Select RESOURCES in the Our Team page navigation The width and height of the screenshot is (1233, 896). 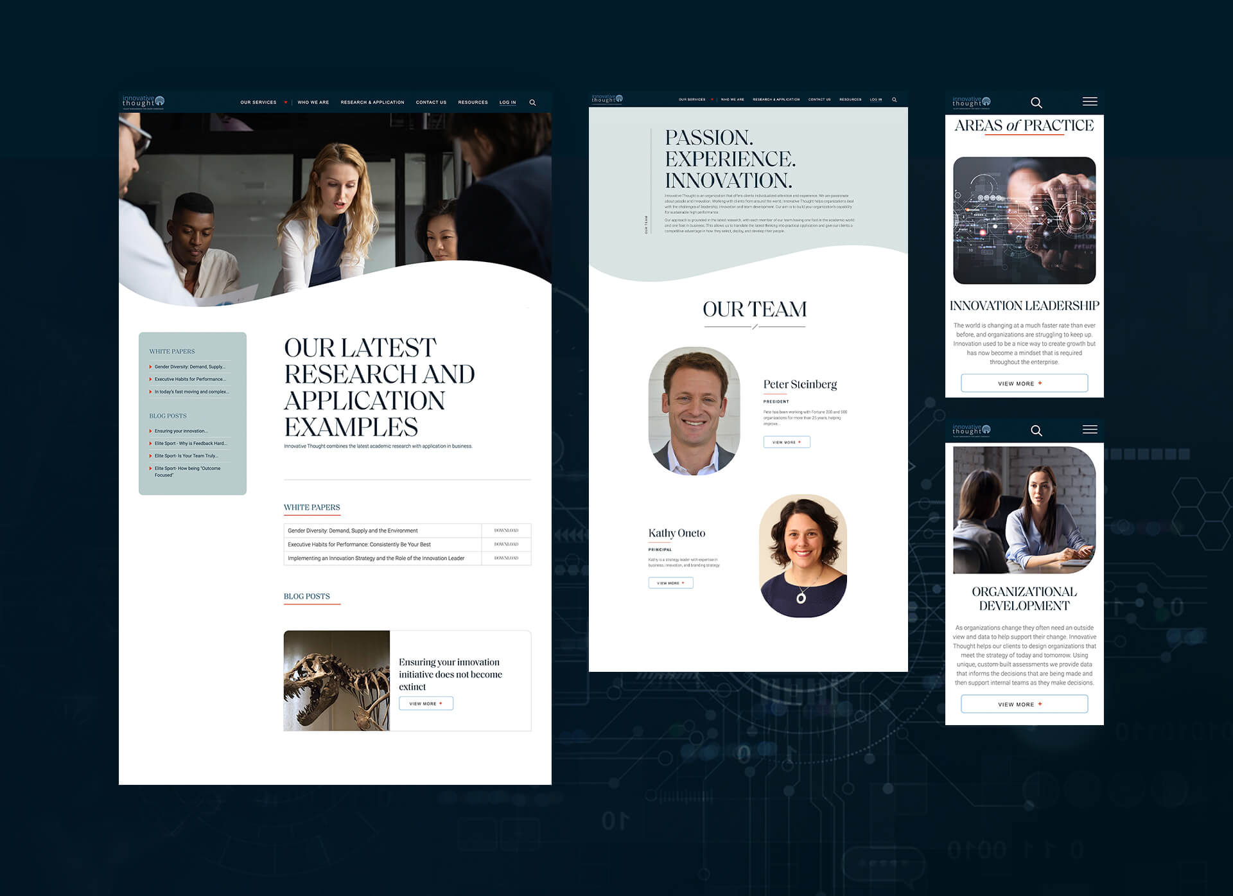850,100
